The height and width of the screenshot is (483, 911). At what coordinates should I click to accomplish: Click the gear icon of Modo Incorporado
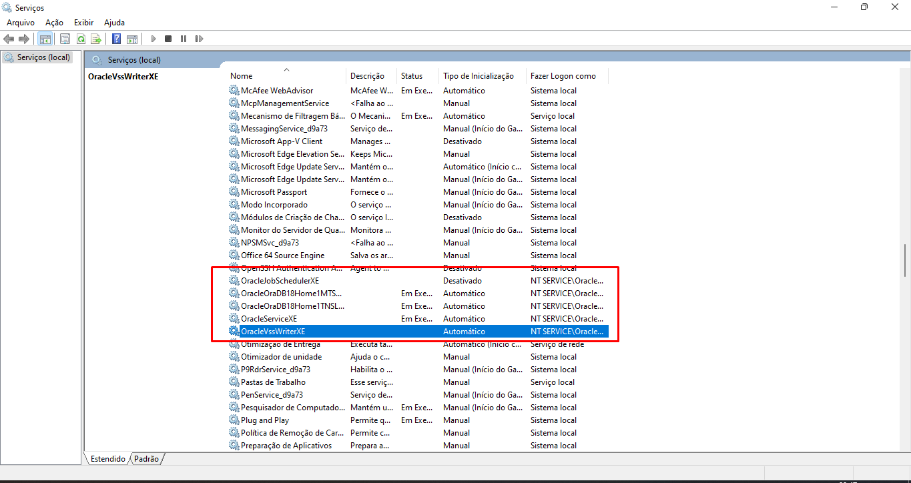coord(234,205)
